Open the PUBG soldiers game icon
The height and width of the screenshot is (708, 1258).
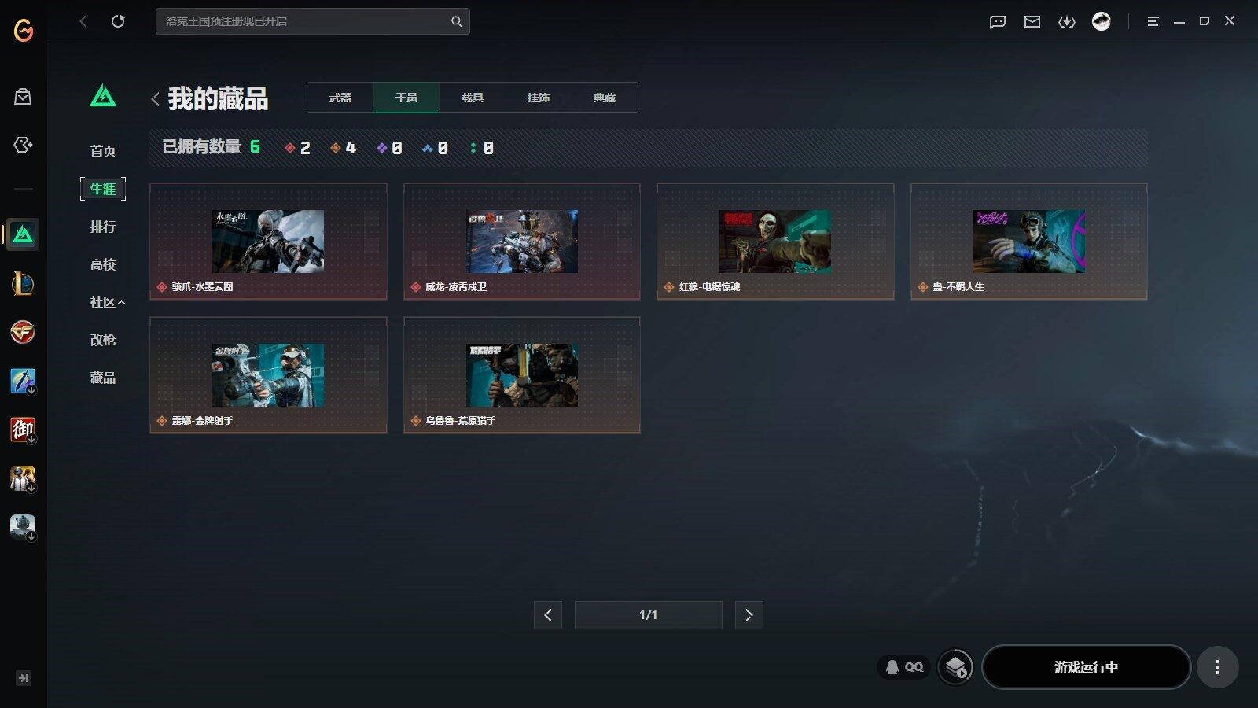(x=23, y=478)
